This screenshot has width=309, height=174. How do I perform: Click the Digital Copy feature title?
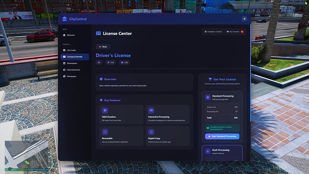click(x=154, y=138)
